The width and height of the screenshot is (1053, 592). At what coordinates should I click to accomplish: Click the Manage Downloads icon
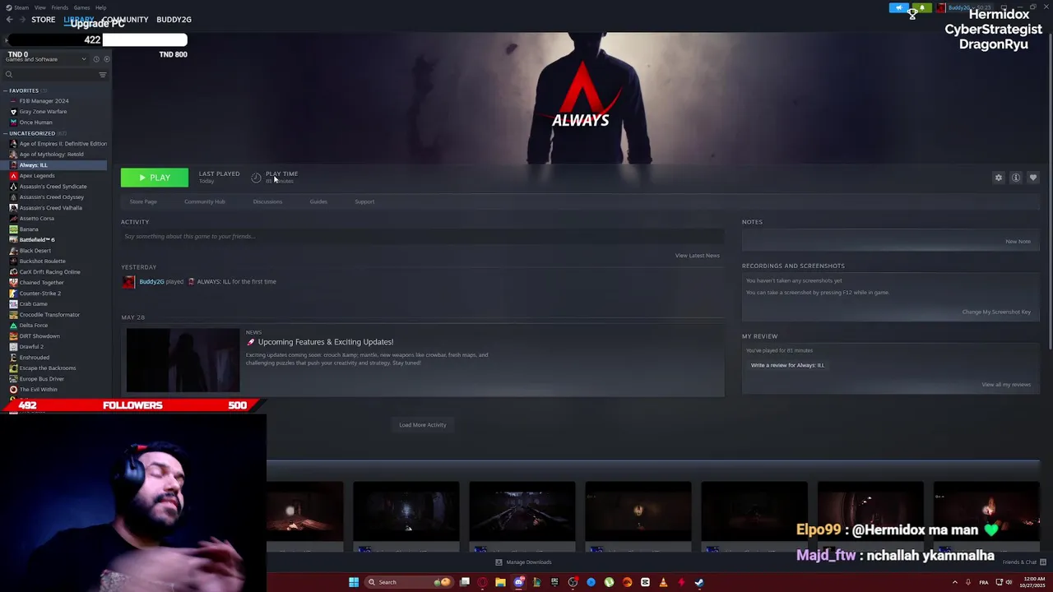[x=499, y=562]
